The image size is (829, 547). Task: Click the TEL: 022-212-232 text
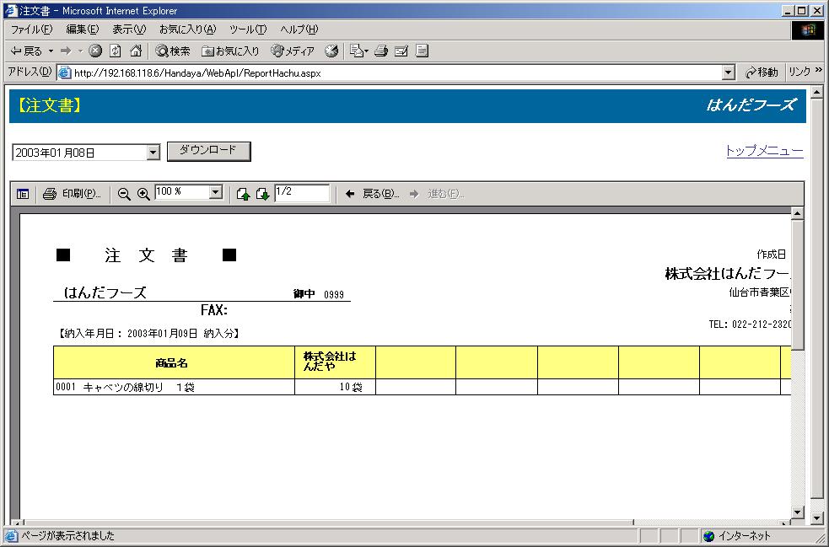pyautogui.click(x=750, y=324)
